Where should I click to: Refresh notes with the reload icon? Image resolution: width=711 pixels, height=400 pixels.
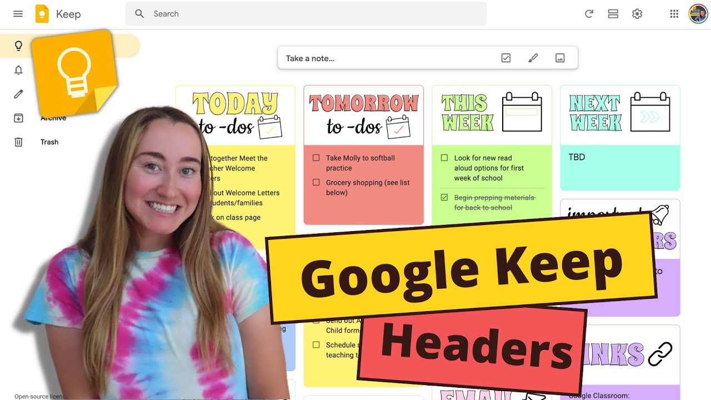pyautogui.click(x=589, y=14)
